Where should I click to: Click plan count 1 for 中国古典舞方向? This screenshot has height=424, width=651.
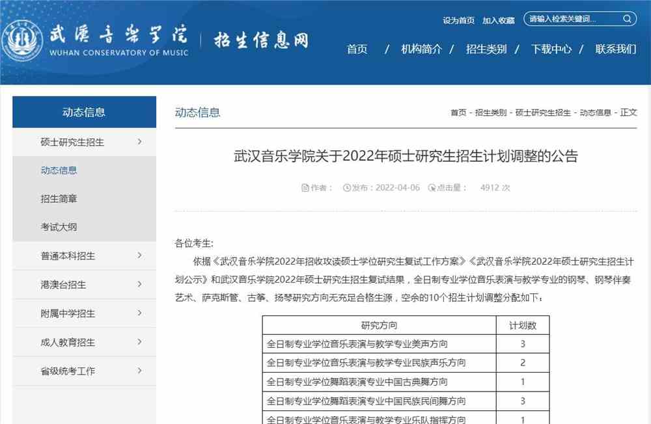pos(523,382)
